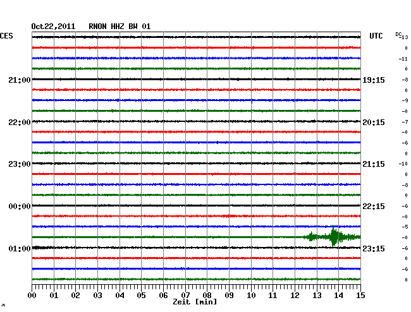Click the DC offset value -11
The width and height of the screenshot is (411, 312).
(x=403, y=59)
